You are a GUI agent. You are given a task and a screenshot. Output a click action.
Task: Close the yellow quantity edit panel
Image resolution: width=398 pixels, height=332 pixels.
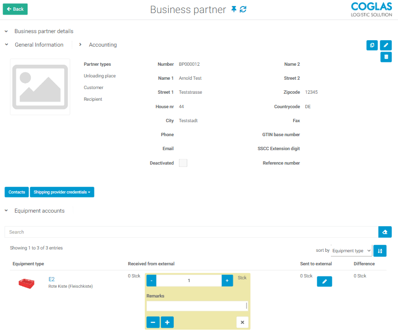coord(242,322)
